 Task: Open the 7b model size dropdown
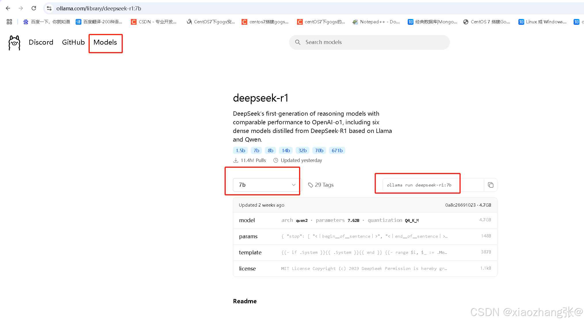click(265, 185)
